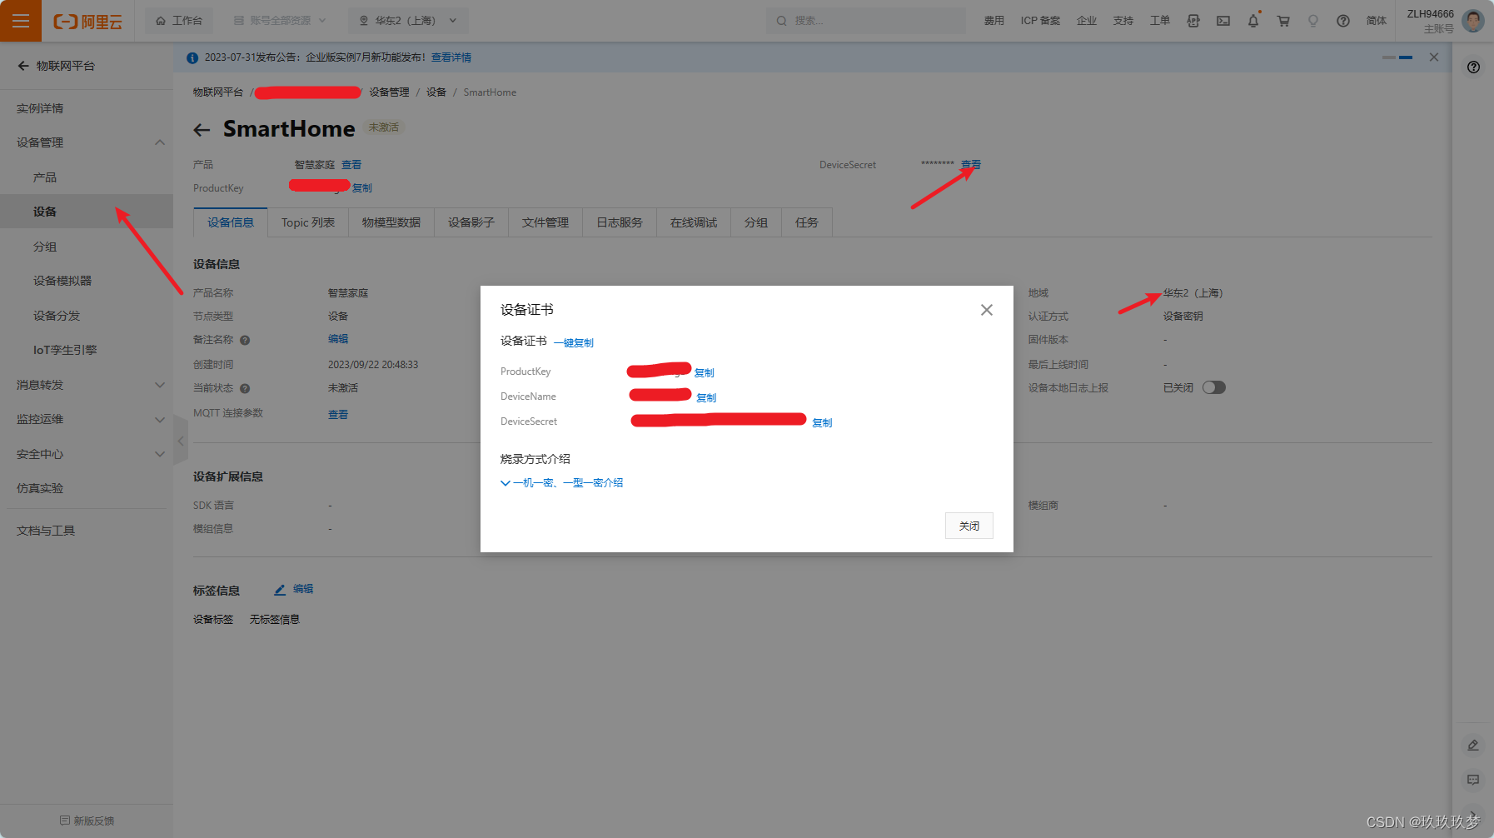1494x838 pixels.
Task: Toggle 设备本地日志上报 switch
Action: click(1214, 387)
